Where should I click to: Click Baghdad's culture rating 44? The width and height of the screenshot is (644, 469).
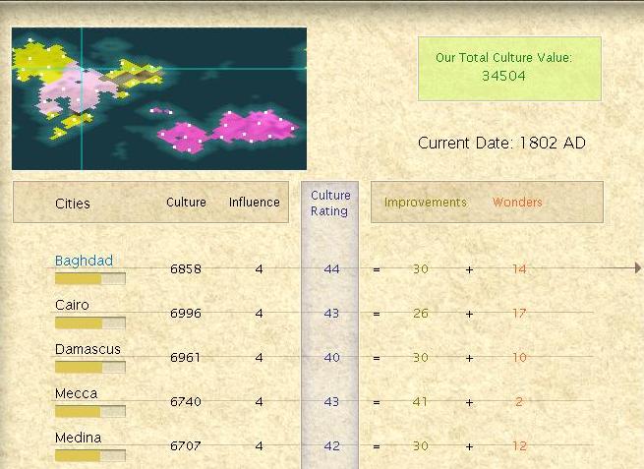tap(331, 269)
